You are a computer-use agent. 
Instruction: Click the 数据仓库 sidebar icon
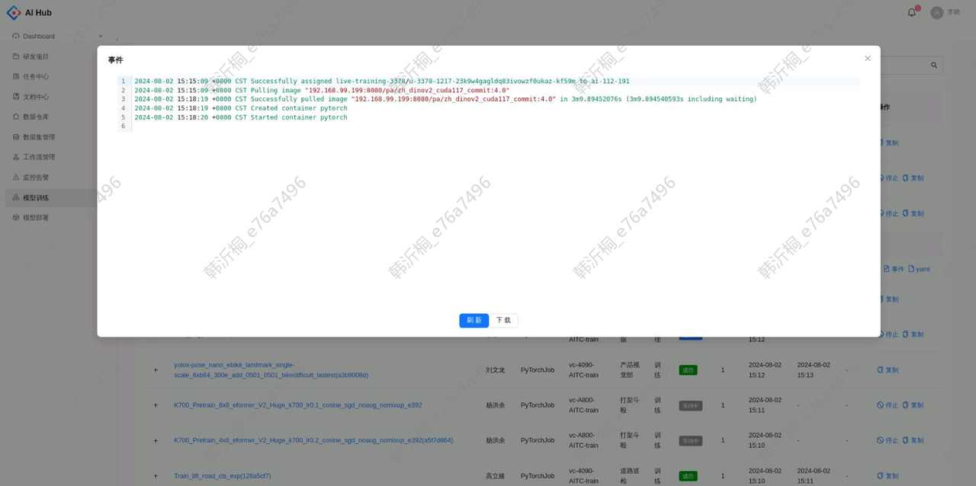(16, 117)
